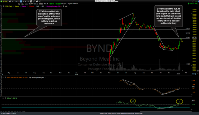Click the oscillator pane bottom scale arrow
Viewport: 199px width, 115px height.
click(x=192, y=95)
